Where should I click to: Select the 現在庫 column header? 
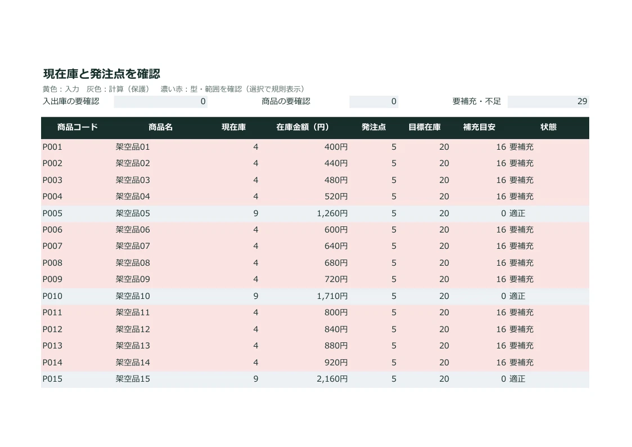coord(234,127)
